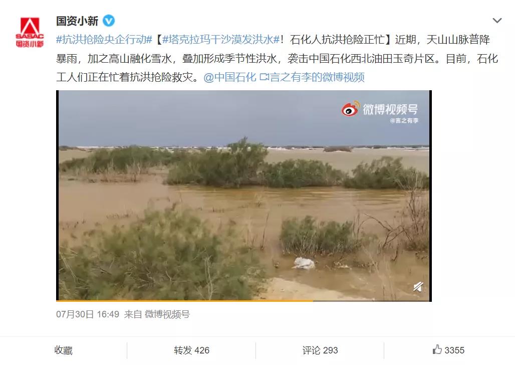This screenshot has height=365, width=515.
Task: Open the 07月30日 16:49 timestamp
Action: coord(88,314)
